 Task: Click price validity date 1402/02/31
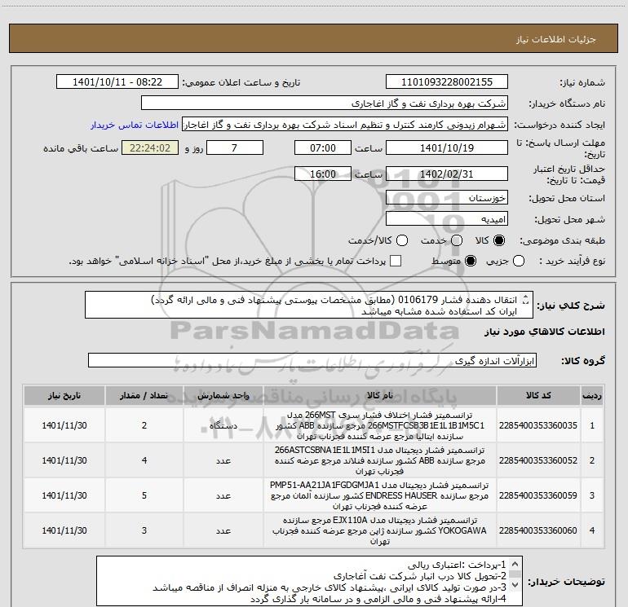coord(447,174)
